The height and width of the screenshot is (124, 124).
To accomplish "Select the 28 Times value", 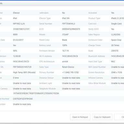I will (115, 45).
